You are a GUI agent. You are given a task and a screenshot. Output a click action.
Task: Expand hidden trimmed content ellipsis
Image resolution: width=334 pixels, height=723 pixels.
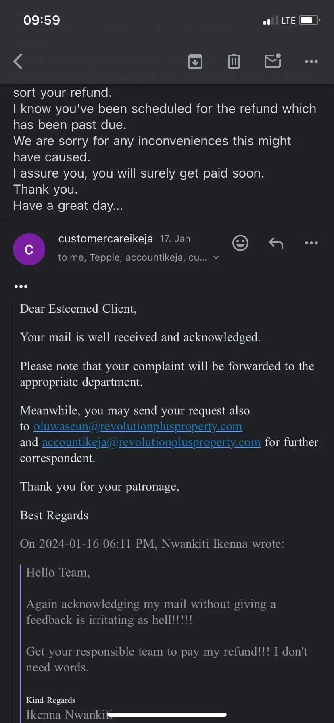pos(21,286)
